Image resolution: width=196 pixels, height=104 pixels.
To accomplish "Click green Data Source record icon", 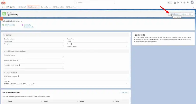I will tap(4, 14).
